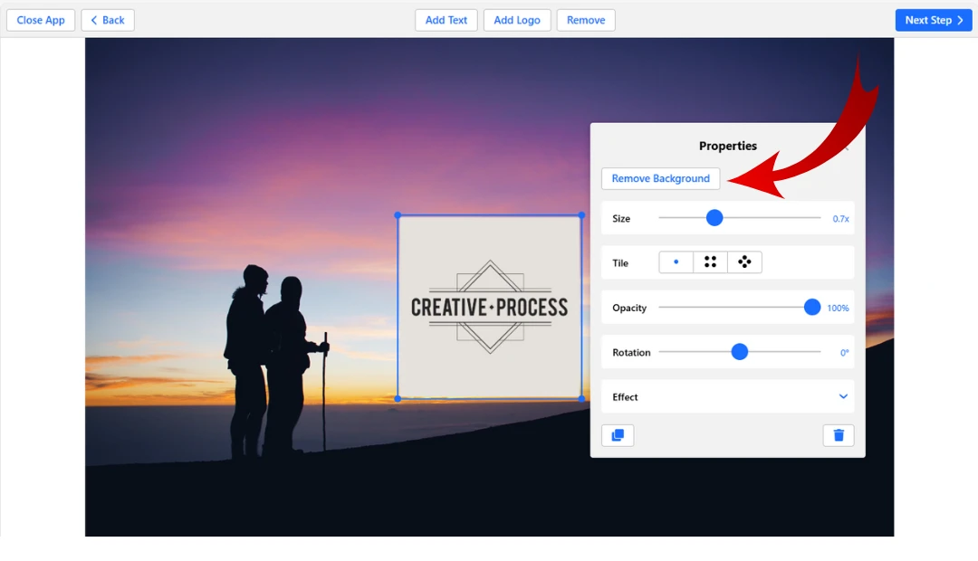The height and width of the screenshot is (561, 978).
Task: Click the Rotation slider handle
Action: click(740, 352)
